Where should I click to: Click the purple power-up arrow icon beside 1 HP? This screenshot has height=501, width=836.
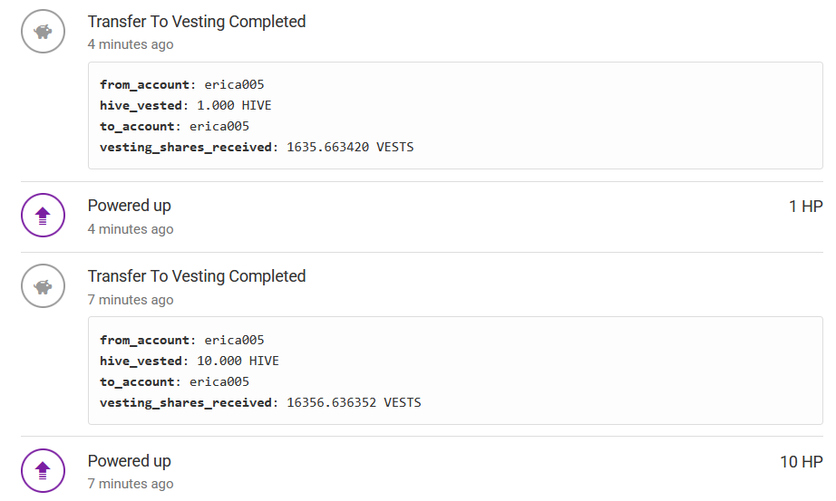point(43,216)
